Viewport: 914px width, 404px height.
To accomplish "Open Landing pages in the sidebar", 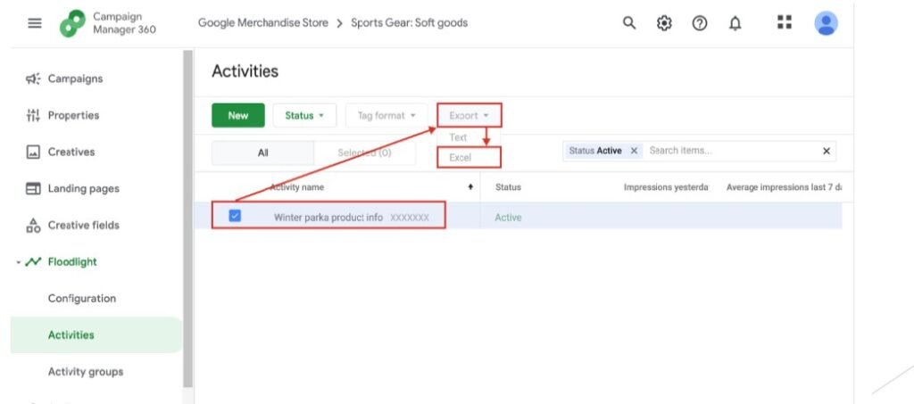I will click(x=83, y=188).
